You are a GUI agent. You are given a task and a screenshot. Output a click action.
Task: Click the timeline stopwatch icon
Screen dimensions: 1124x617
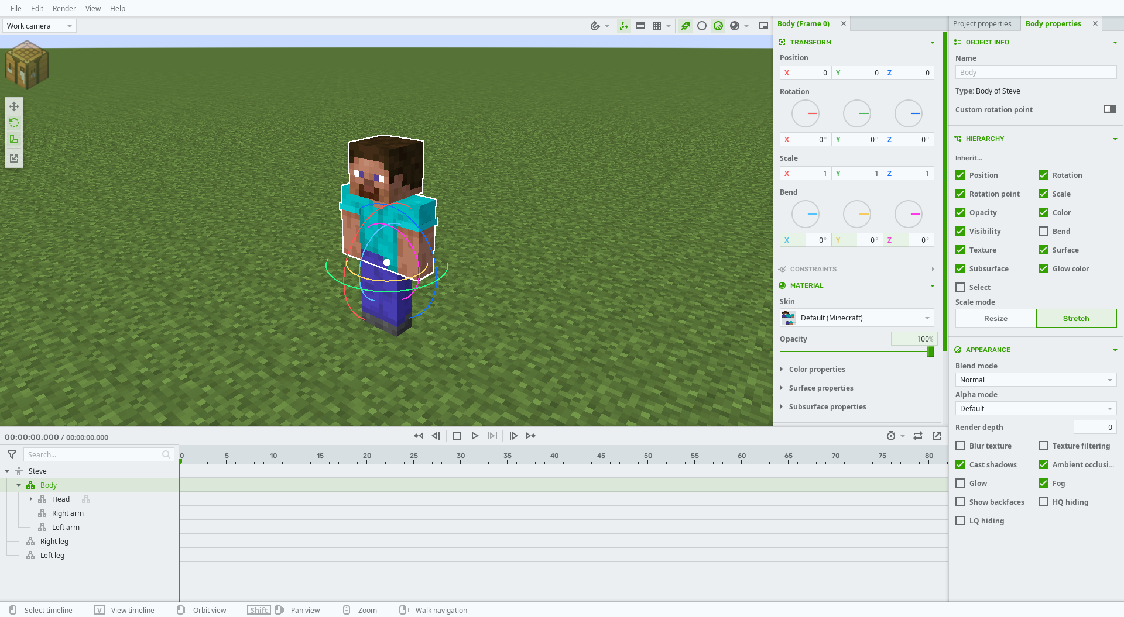(891, 436)
